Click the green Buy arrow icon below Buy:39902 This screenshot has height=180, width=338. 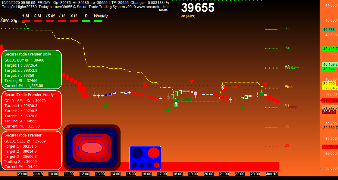click(x=176, y=104)
